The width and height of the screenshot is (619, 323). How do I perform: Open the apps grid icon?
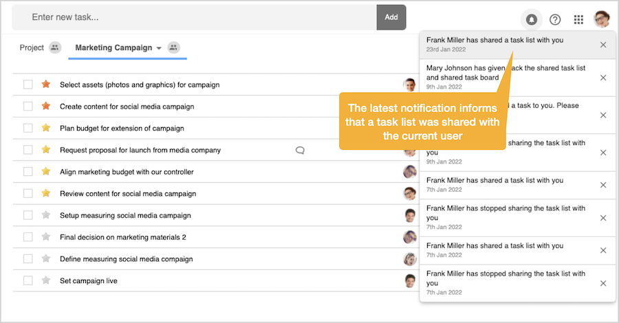click(578, 19)
